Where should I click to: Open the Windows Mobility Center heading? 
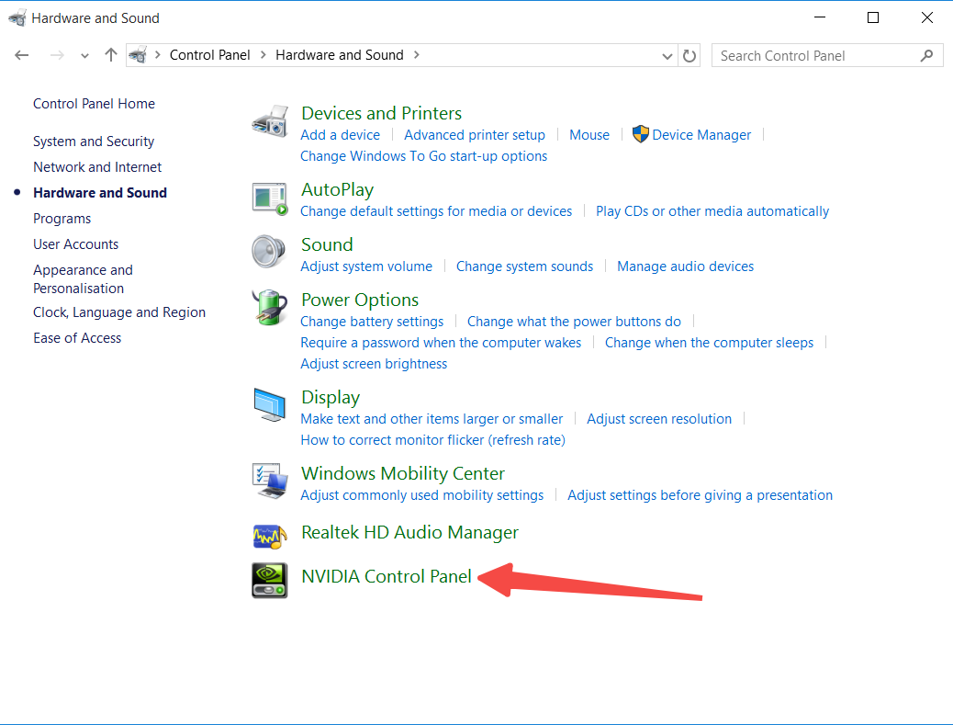[403, 473]
